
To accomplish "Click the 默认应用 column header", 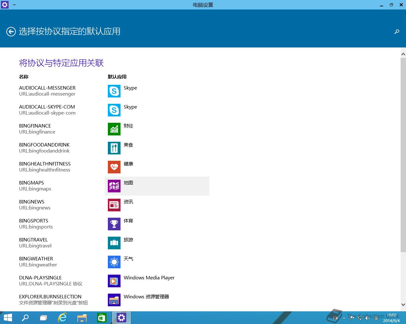I will point(117,77).
